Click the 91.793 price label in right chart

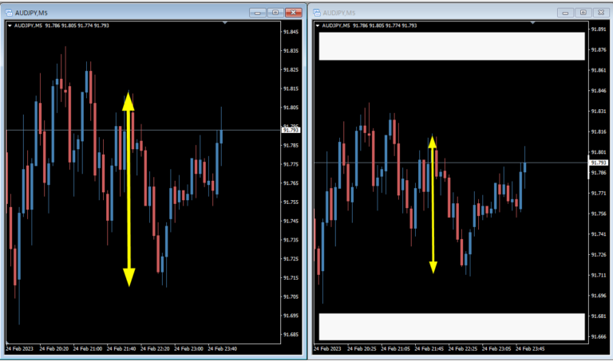(598, 163)
